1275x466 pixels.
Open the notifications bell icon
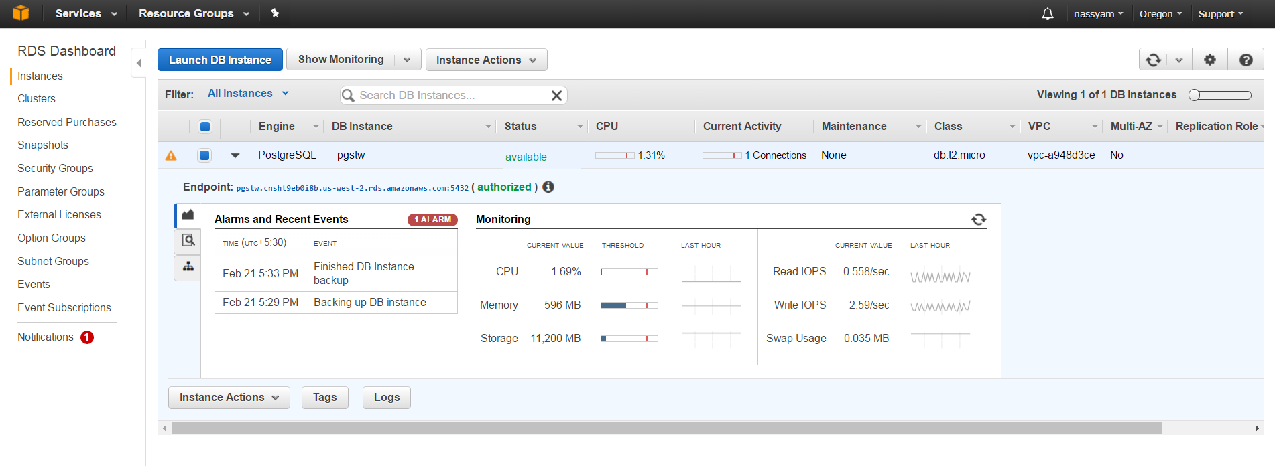click(1048, 13)
